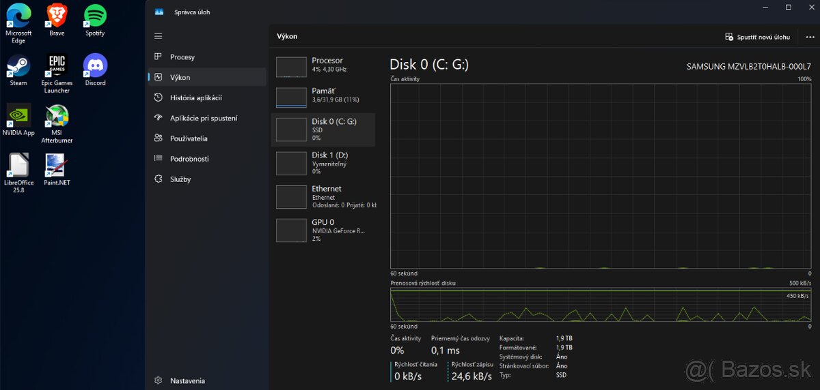Select the Ethernet performance entry
820x390 pixels.
click(323, 196)
